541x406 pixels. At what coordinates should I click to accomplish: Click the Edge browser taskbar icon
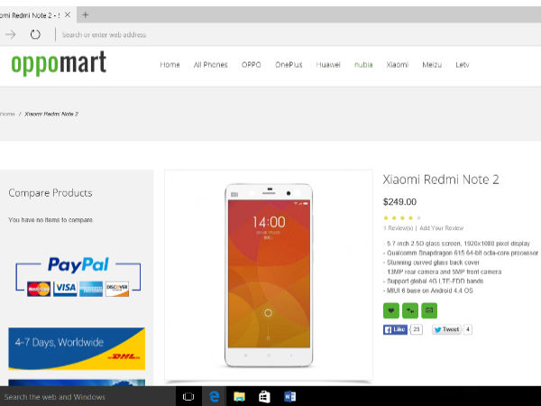[x=215, y=397]
